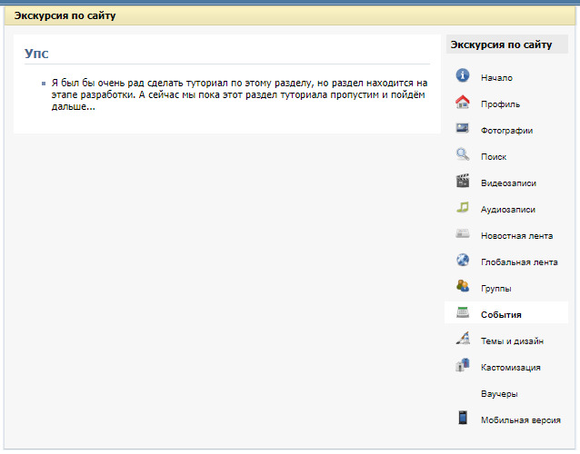Click the ruler icon beside Темы и дизайн
The width and height of the screenshot is (580, 454).
tap(462, 340)
